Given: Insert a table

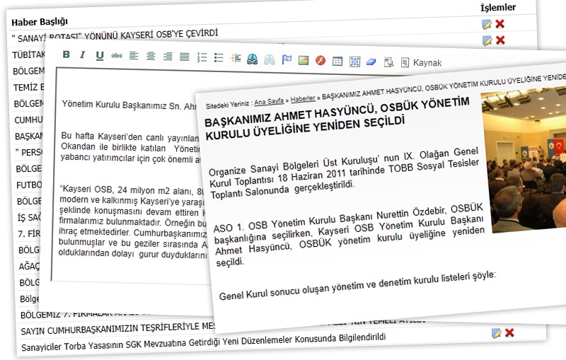Looking at the screenshot, I should (337, 61).
